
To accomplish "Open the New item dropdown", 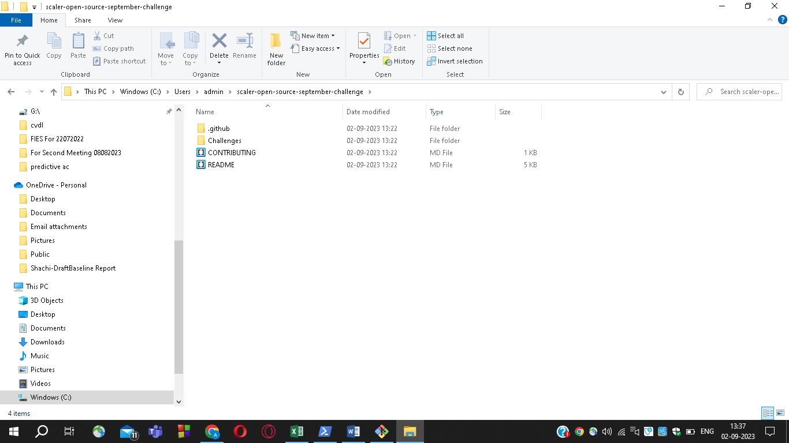I will coord(314,35).
